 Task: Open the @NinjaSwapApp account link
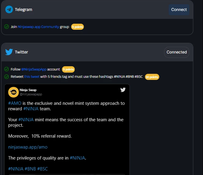(34, 69)
